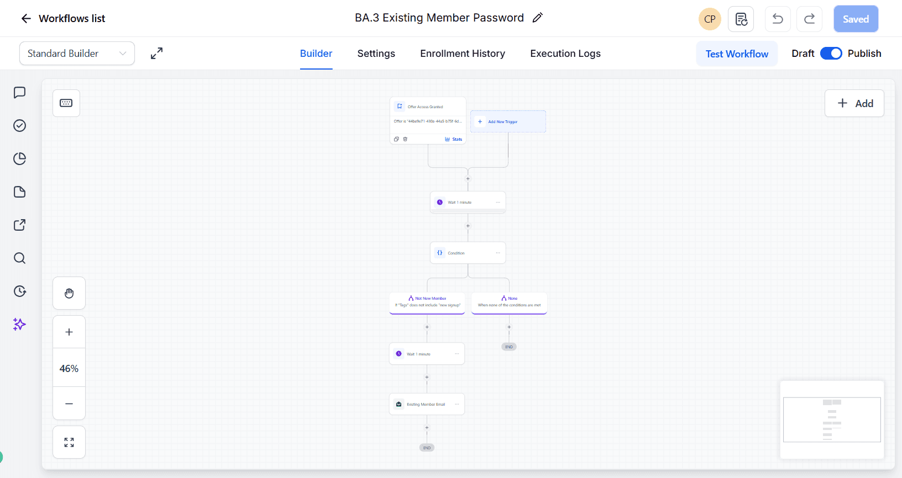Select the hand pan tool
Screen dimensions: 902x478
69,293
